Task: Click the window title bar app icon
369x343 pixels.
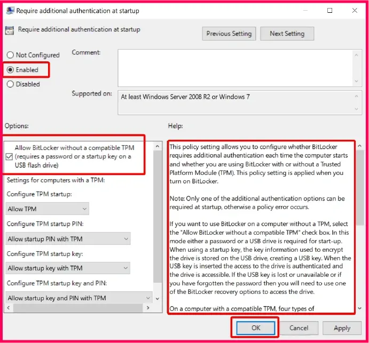Action: click(10, 11)
